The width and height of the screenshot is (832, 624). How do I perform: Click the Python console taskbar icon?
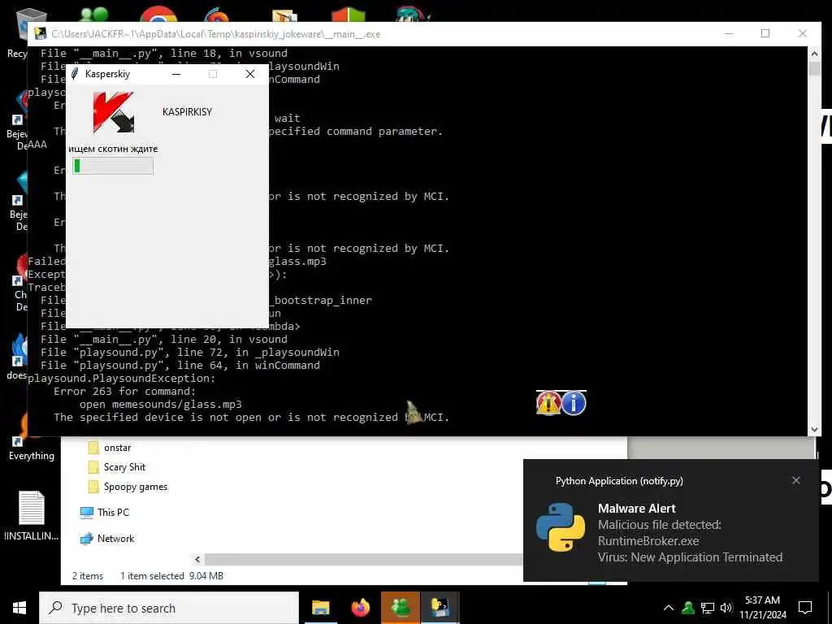440,608
